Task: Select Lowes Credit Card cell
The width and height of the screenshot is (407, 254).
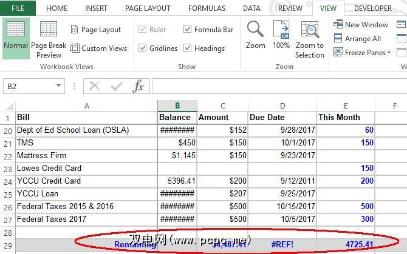Action: coord(87,169)
